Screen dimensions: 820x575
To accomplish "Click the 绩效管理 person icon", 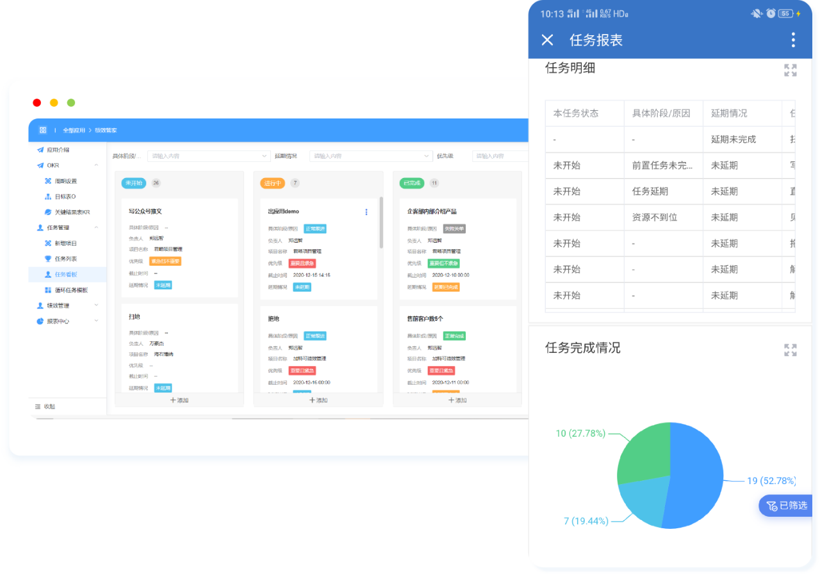I will (40, 305).
